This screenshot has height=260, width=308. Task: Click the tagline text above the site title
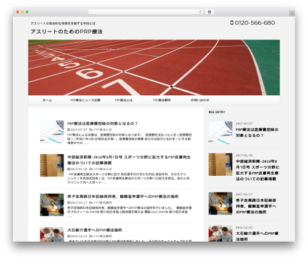(63, 23)
